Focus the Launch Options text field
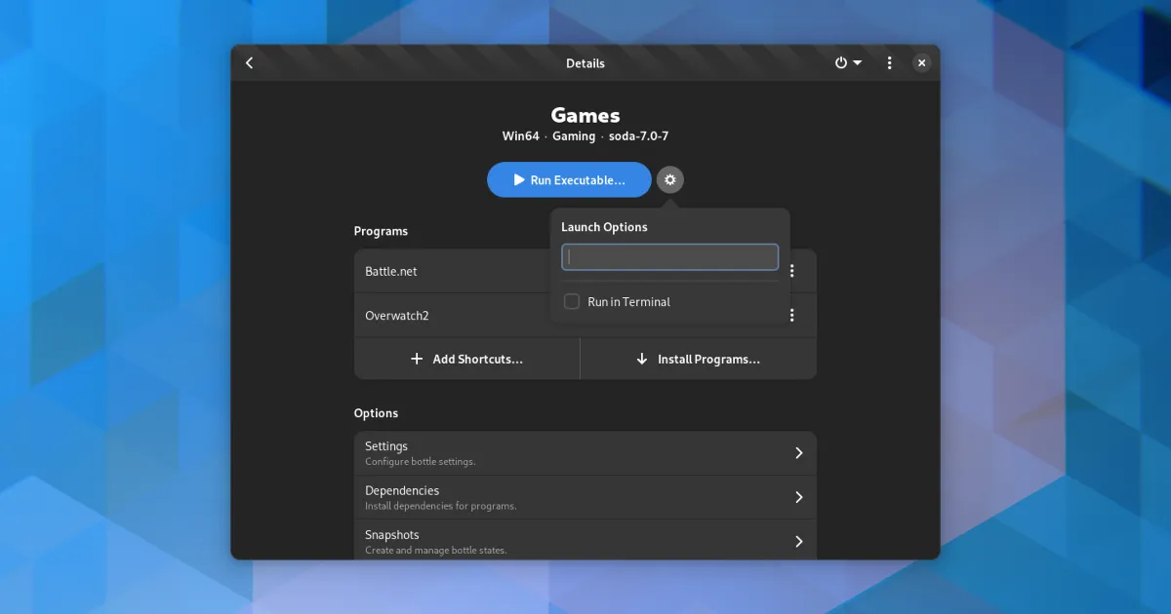1171x614 pixels. point(669,257)
